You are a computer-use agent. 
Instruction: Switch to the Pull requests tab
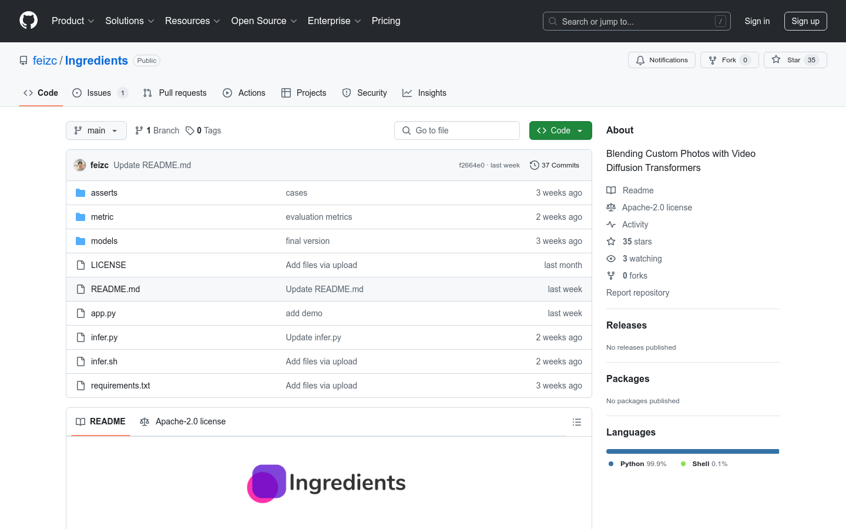(175, 93)
